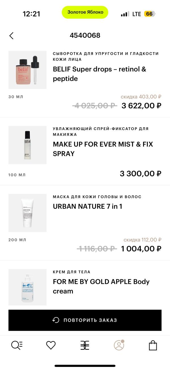The image size is (170, 370).
Task: Select URBAN NATURE 7 in 1 title
Action: (88, 206)
